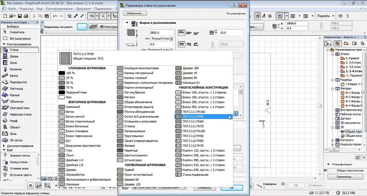This screenshot has height=196, width=367.
Task: Click the Undo arrow icon
Action: coord(55,16)
